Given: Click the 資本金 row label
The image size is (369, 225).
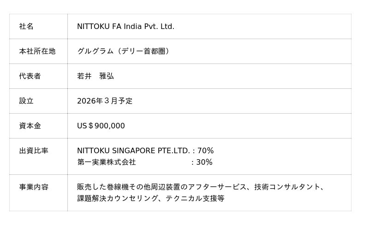Looking at the screenshot, I should pyautogui.click(x=30, y=126).
